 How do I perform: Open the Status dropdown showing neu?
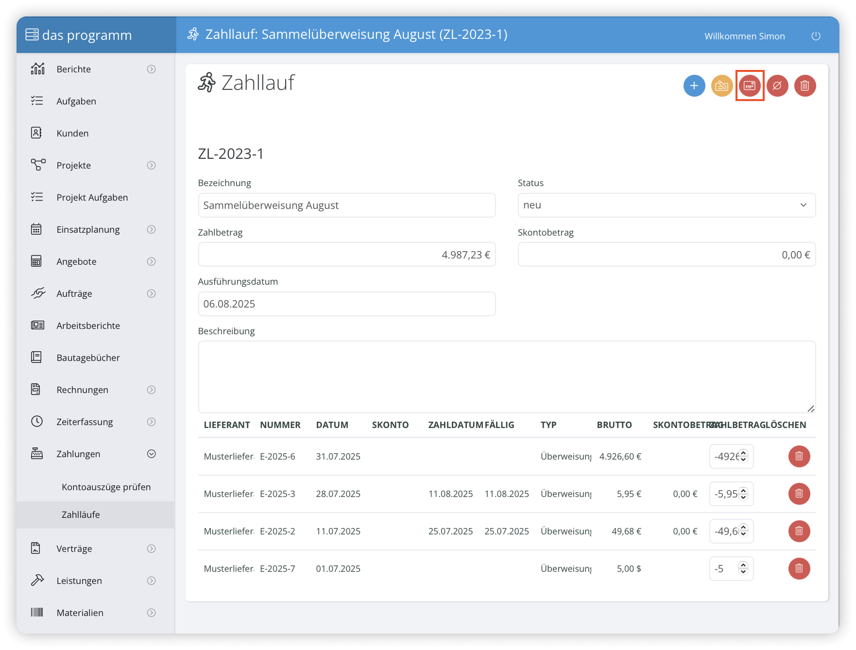tap(667, 205)
